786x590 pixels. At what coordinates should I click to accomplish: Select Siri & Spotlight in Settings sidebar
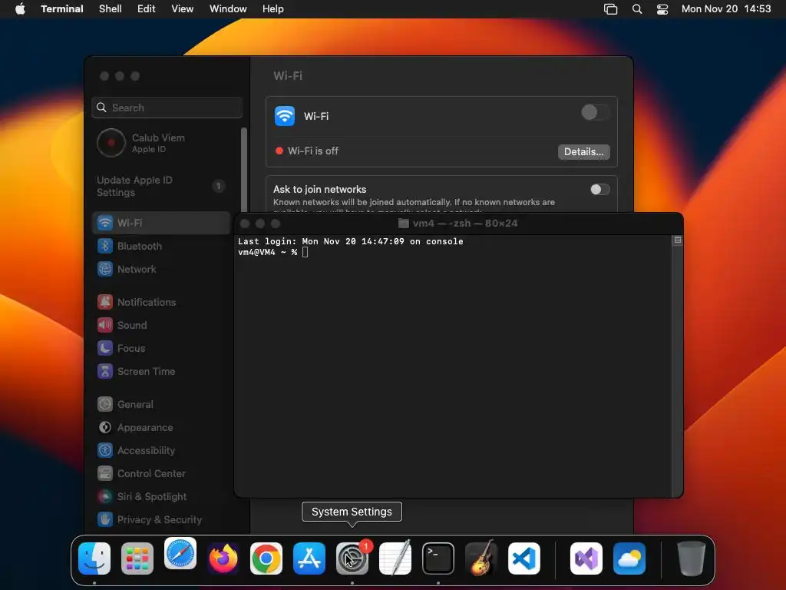161,497
